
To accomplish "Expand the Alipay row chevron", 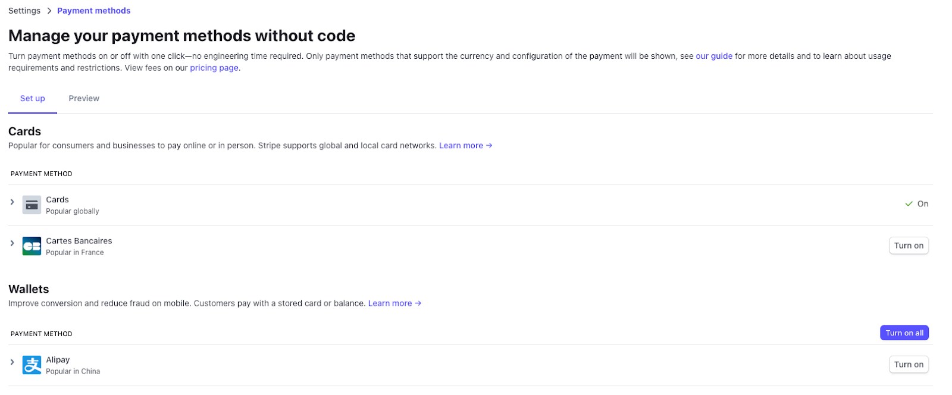I will 12,362.
